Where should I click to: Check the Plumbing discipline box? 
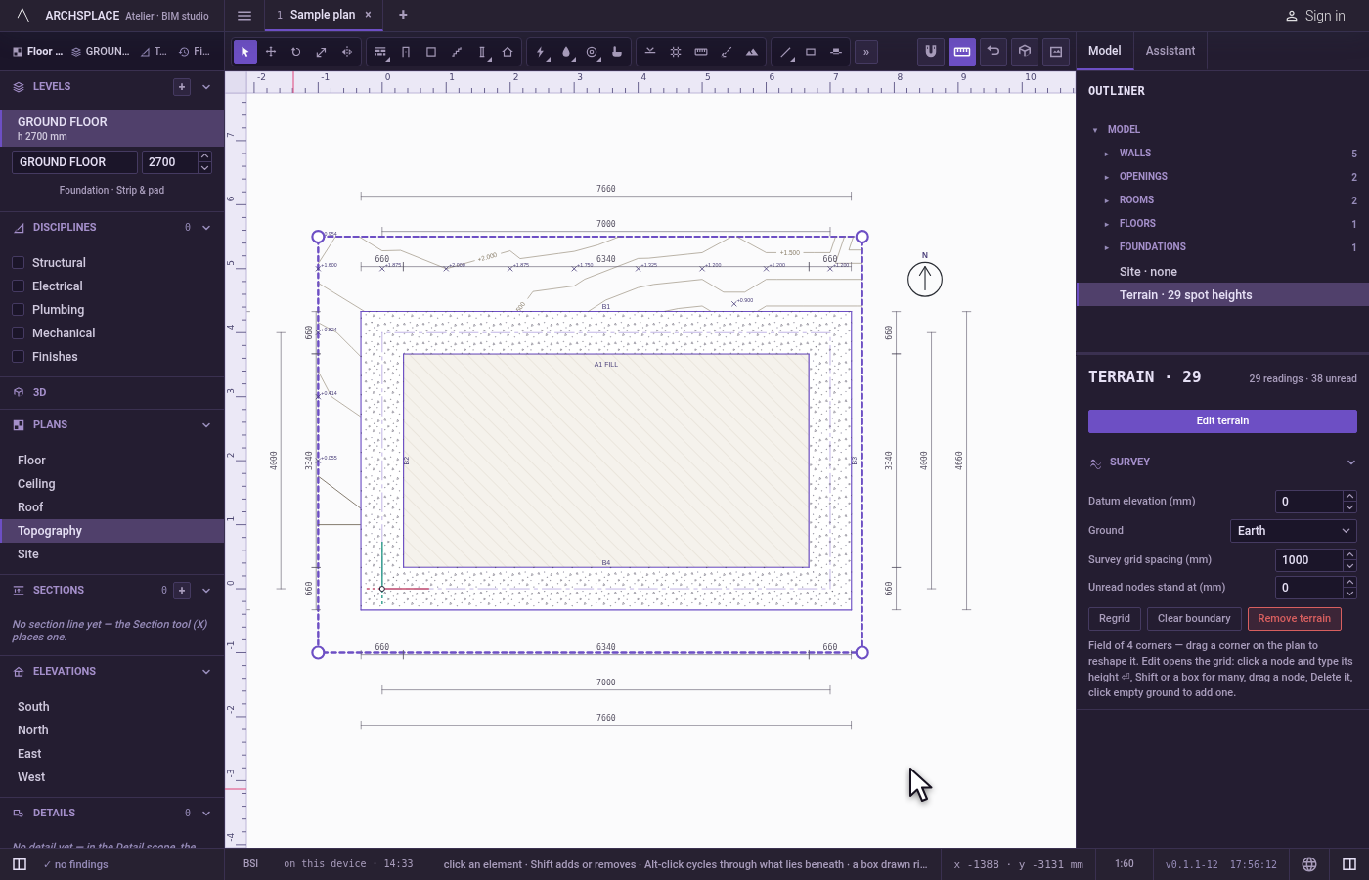(18, 310)
